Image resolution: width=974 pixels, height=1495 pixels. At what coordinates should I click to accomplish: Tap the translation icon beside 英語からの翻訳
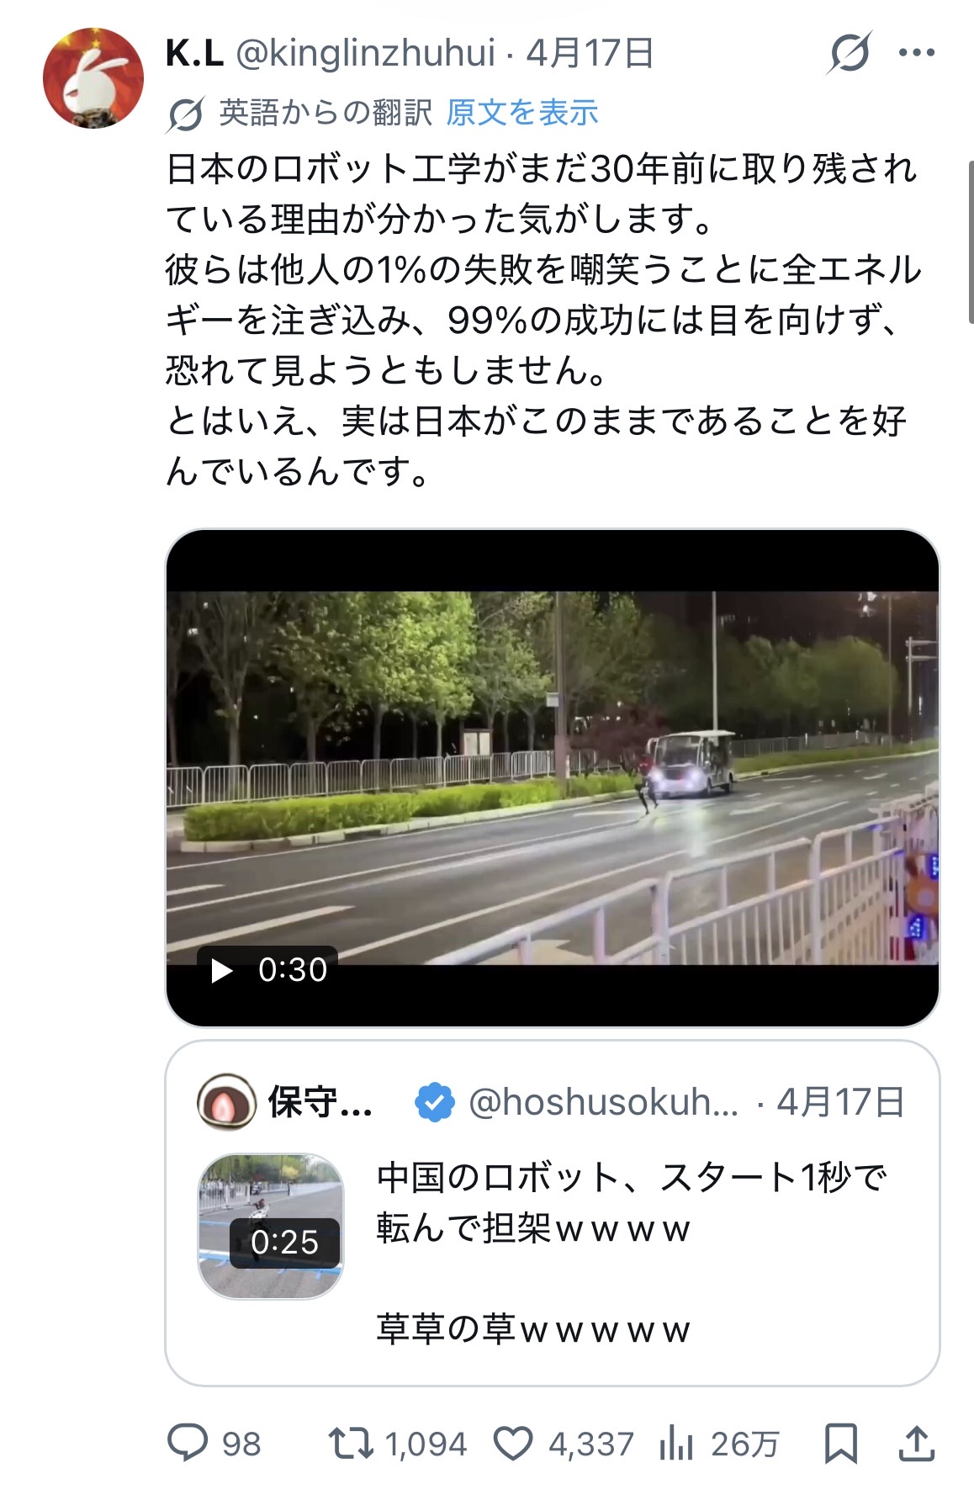click(x=185, y=114)
